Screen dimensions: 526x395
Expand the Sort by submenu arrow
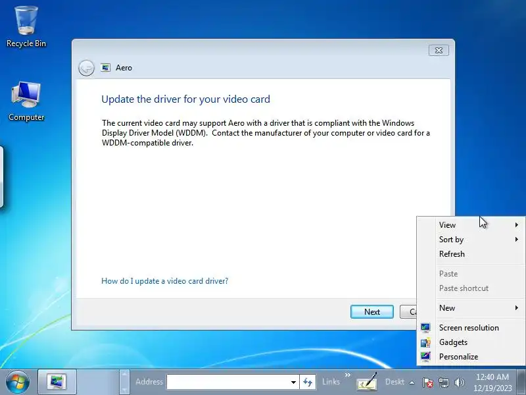tap(517, 239)
